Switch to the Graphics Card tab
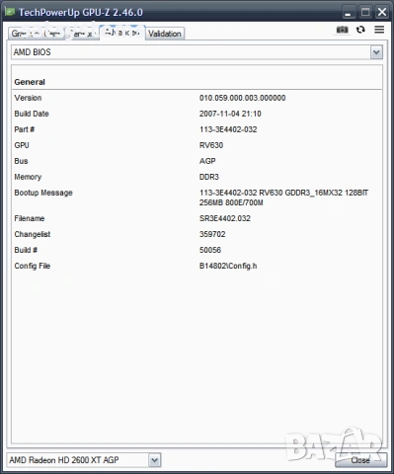 point(37,34)
